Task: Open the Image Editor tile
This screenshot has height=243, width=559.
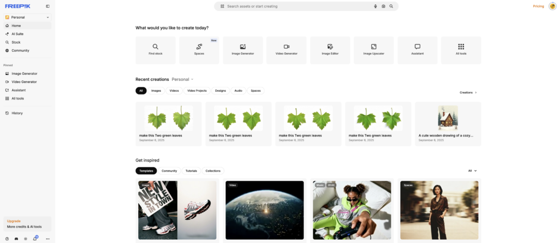Action: [x=330, y=50]
